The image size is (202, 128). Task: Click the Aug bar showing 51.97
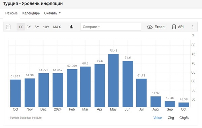(x=156, y=102)
